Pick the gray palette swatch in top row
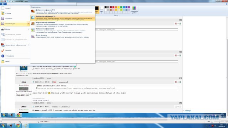 coord(108,7)
